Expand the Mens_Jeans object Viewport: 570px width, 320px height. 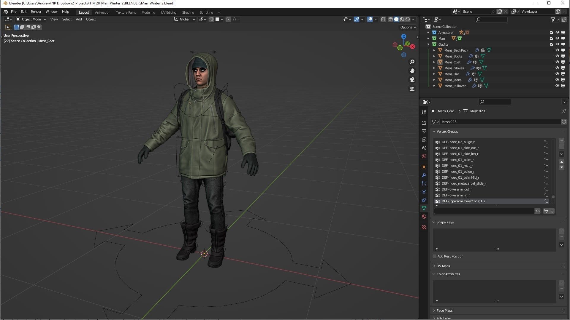(x=434, y=80)
